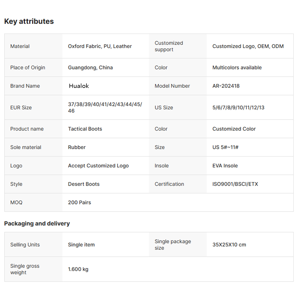The height and width of the screenshot is (298, 298).
Task: Click the US Size 5/6/7/8/9/10/11/12/13 value
Action: (x=238, y=108)
